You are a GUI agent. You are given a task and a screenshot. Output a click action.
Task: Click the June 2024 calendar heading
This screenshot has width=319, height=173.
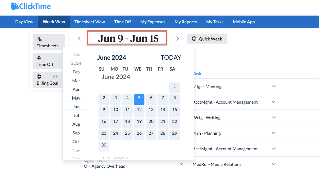112,58
